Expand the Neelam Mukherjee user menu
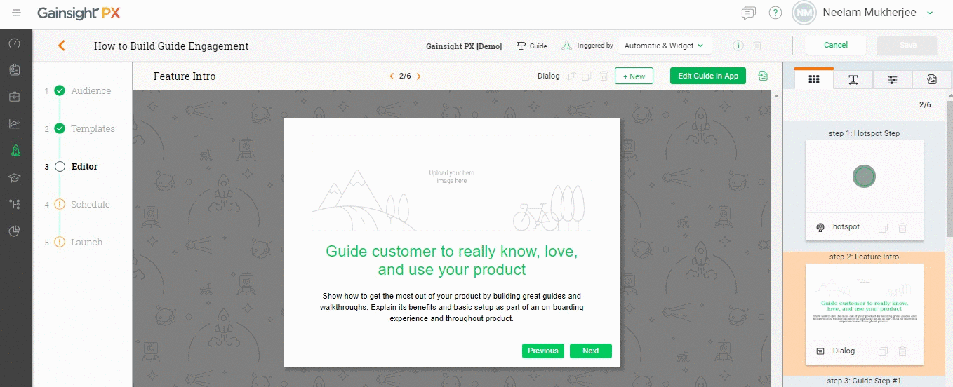Image resolution: width=953 pixels, height=387 pixels. pos(930,13)
